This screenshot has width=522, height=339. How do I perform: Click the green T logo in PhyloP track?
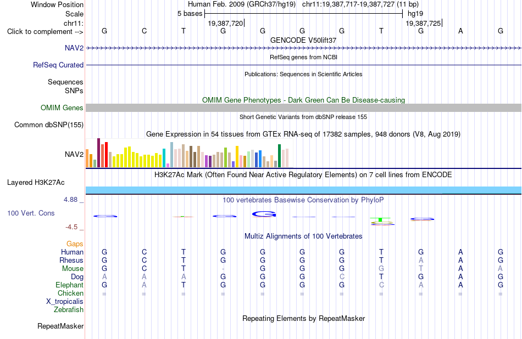pyautogui.click(x=380, y=219)
